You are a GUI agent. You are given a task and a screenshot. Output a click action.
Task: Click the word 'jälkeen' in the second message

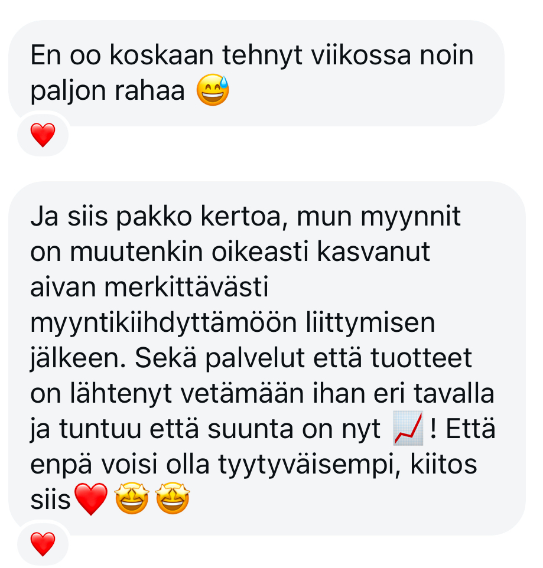tap(78, 358)
